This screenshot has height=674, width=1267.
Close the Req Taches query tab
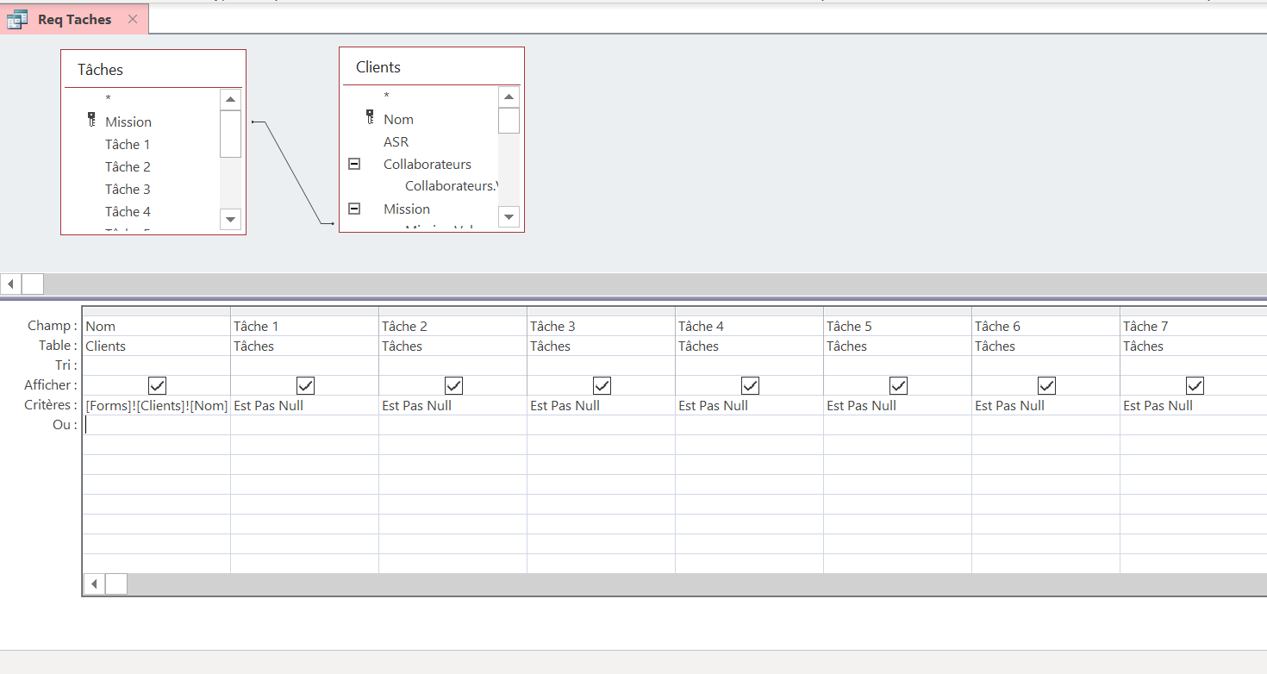coord(132,19)
